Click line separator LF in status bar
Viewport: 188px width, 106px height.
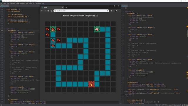[x=160, y=105]
